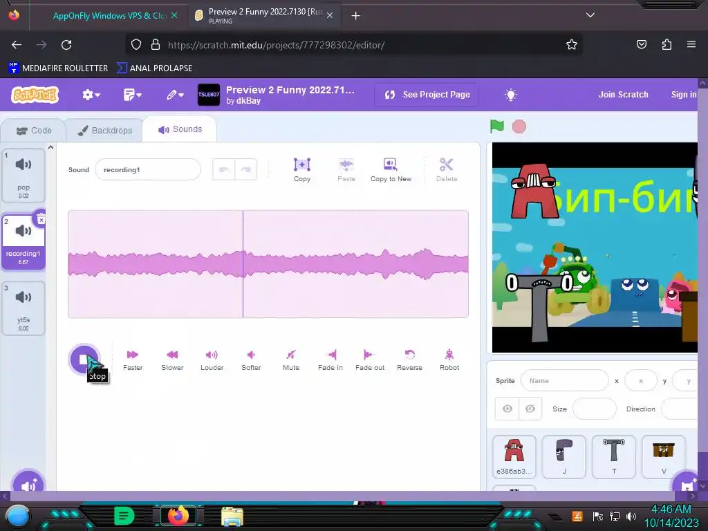Screen dimensions: 708x531
Task: Click the taskbar volume speaker icon
Action: coord(631,516)
